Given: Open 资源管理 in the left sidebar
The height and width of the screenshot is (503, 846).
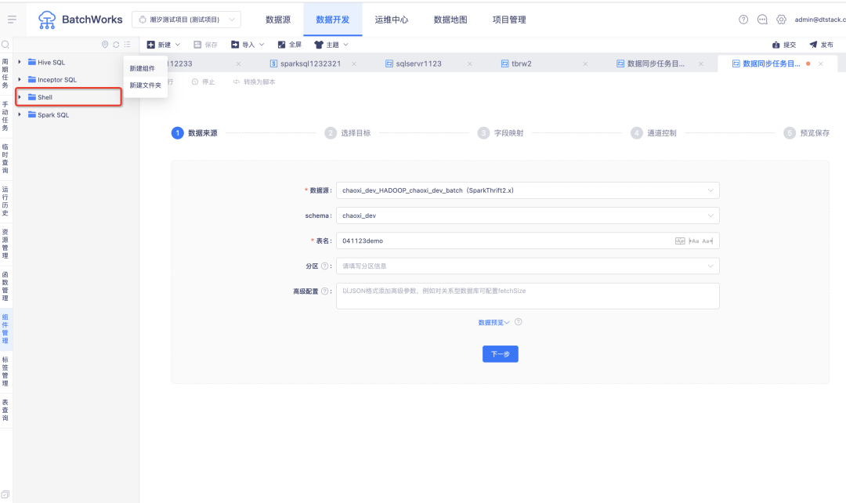Looking at the screenshot, I should coord(5,244).
